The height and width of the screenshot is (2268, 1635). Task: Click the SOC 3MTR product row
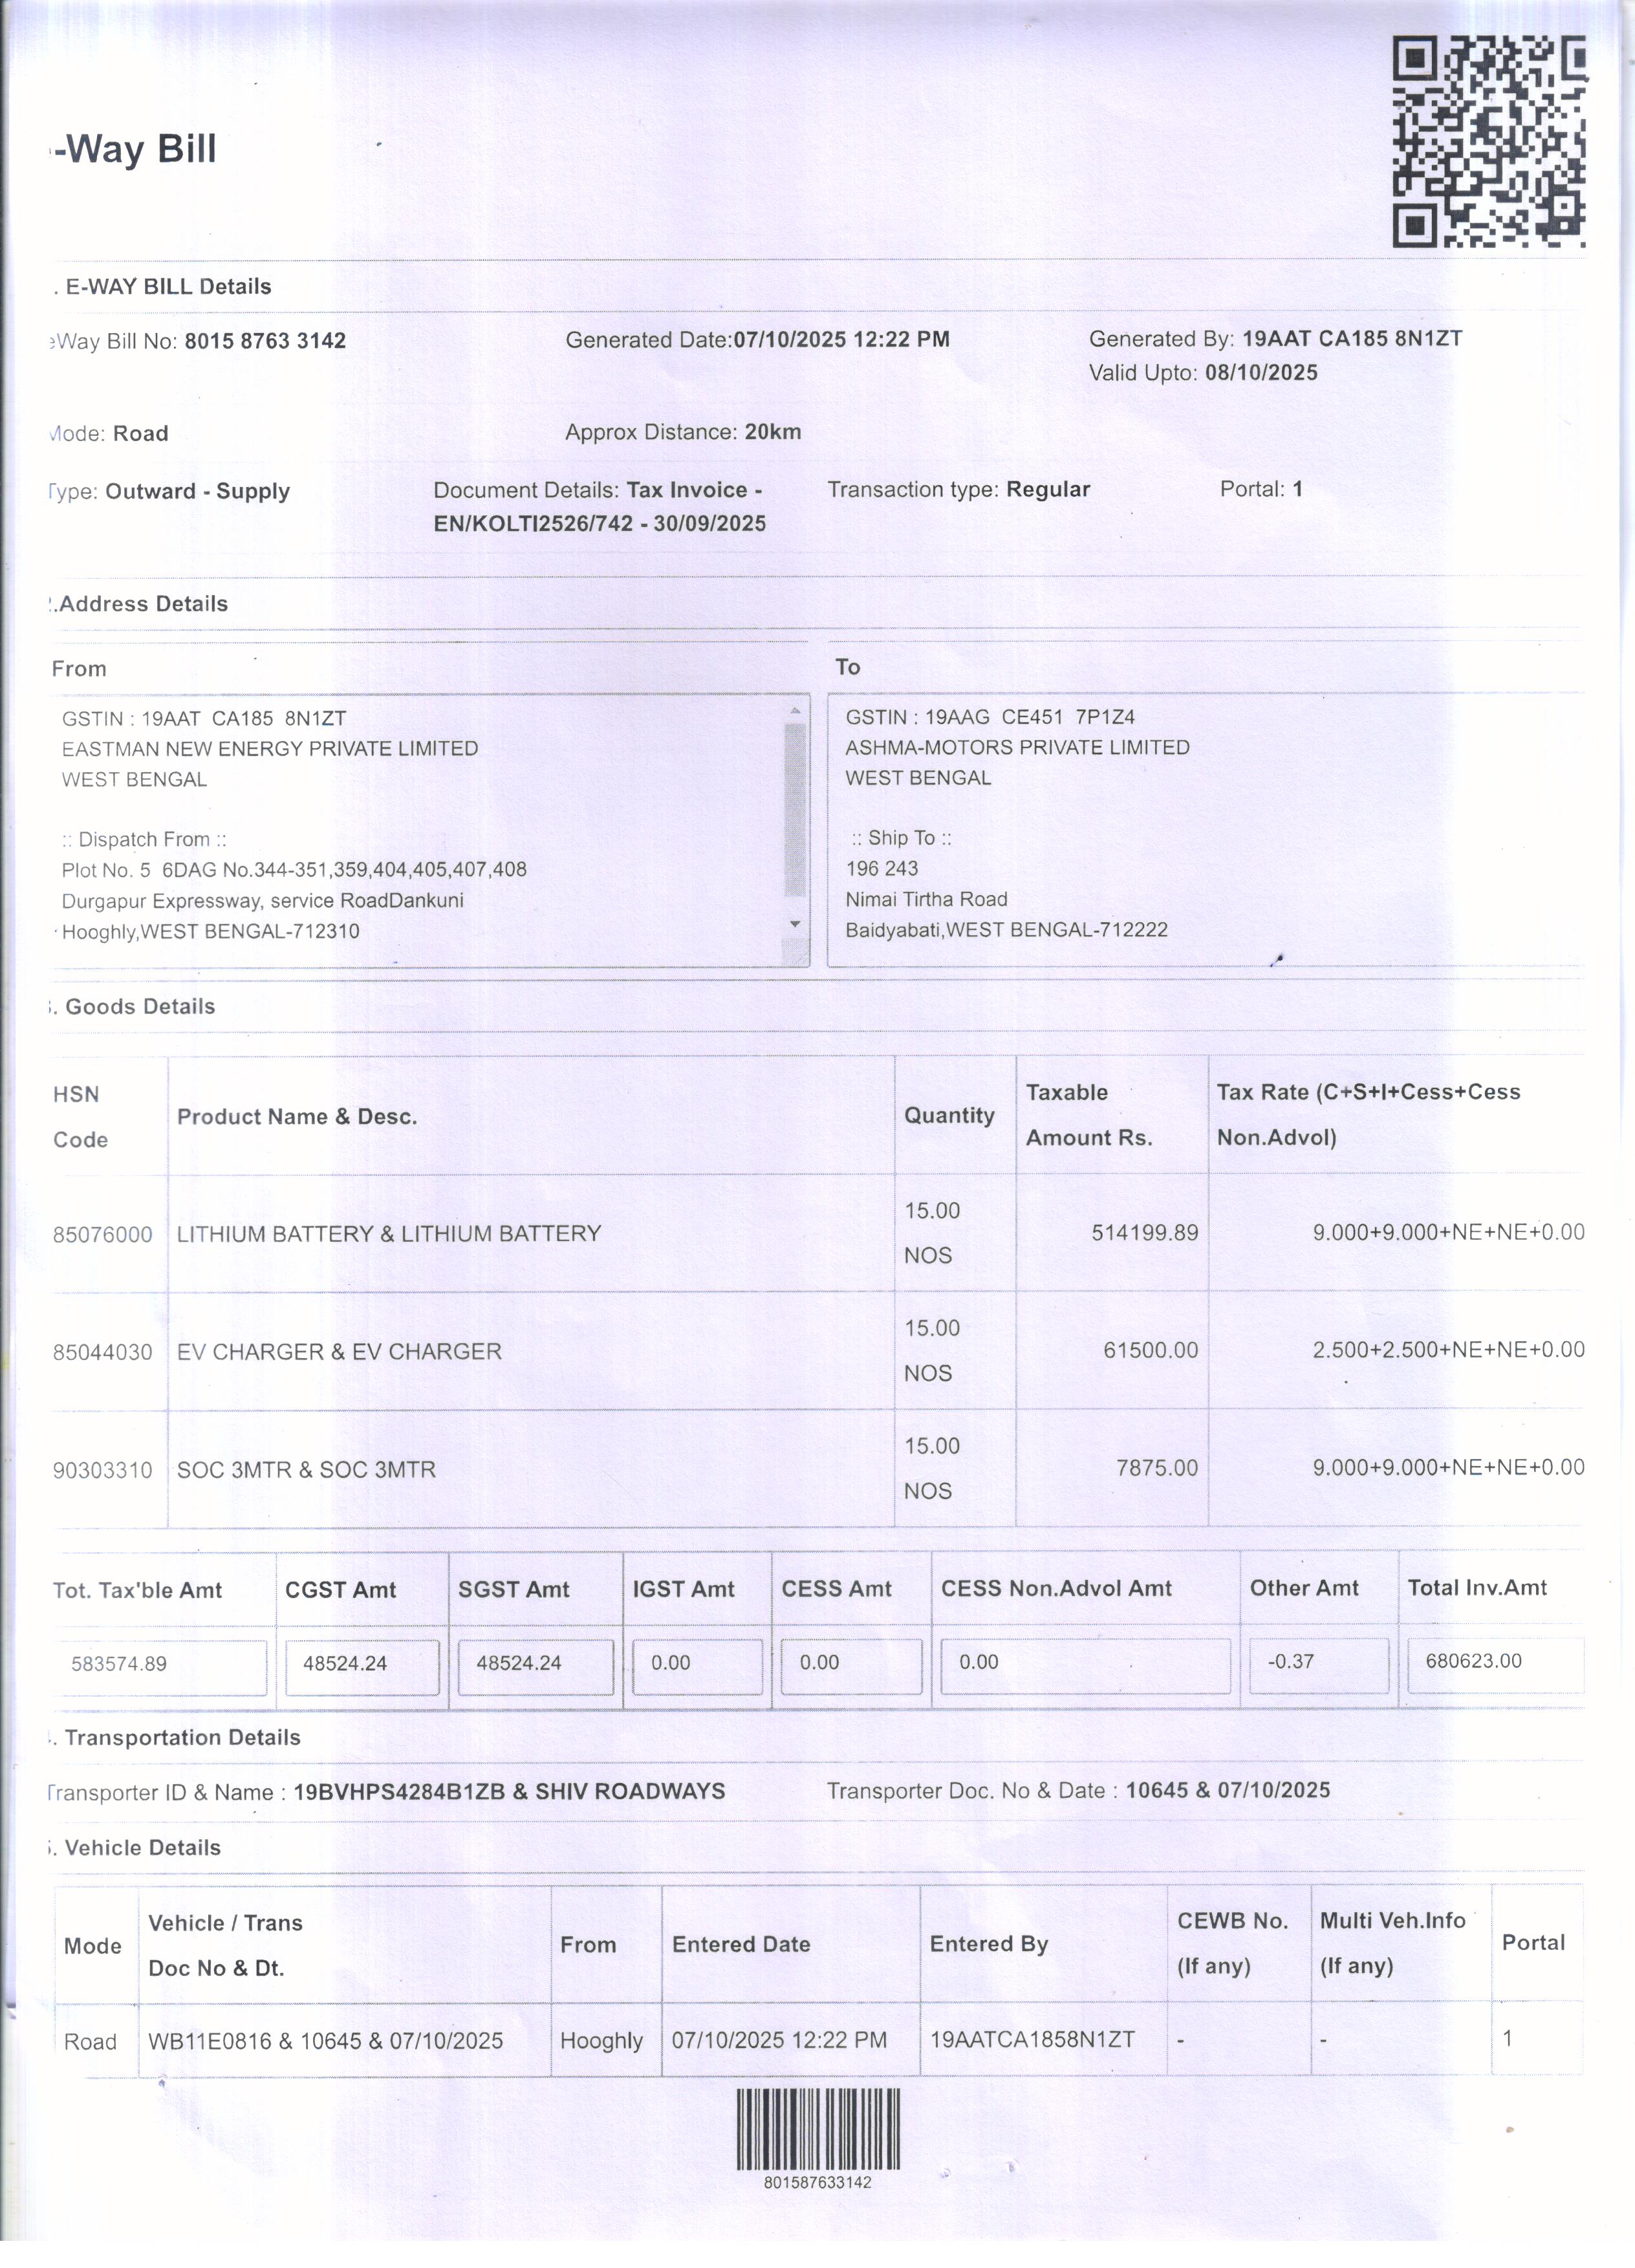[306, 1470]
